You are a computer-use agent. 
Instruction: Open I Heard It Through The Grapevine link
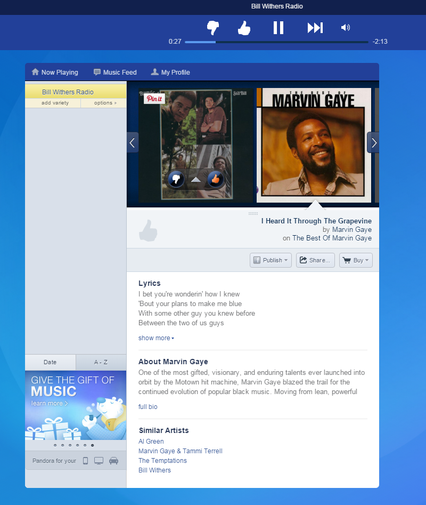point(316,221)
